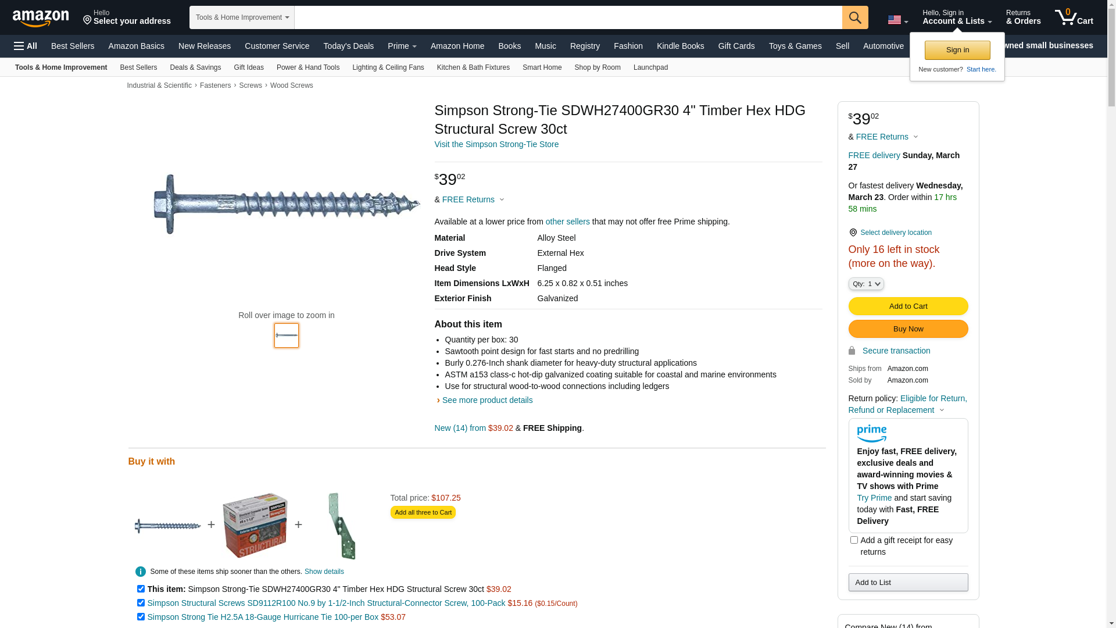Expand the Add to List dropdown
Screen dimensions: 1116x628
[907, 582]
